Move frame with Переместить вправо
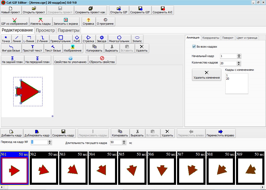The height and width of the screenshot is (190, 266). coord(220,133)
